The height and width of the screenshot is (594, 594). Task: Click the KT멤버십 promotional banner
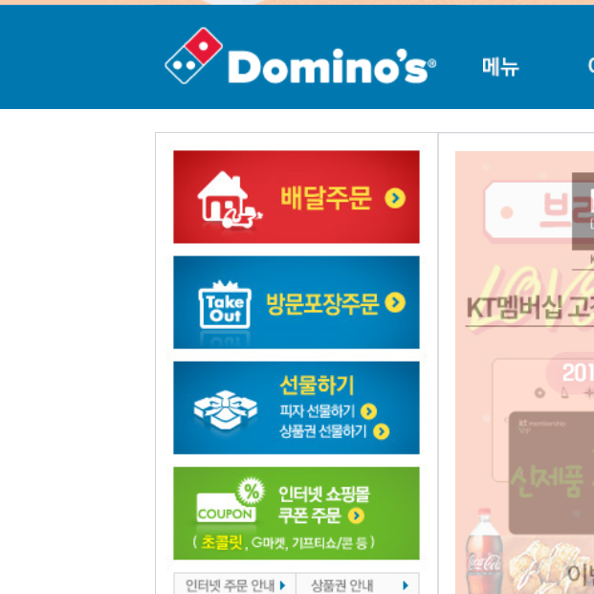coord(525,372)
